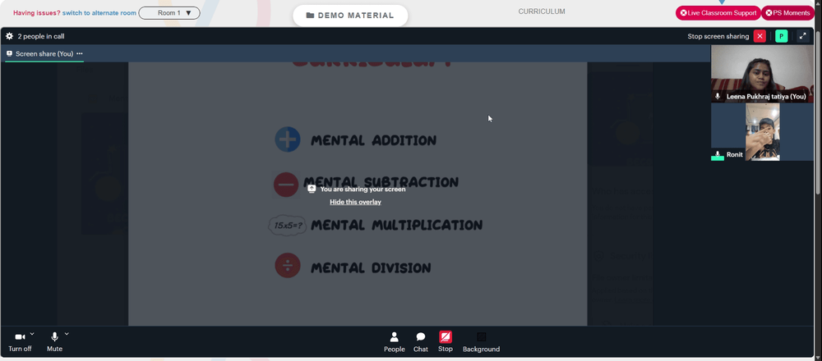This screenshot has height=361, width=822.
Task: Mute the microphone
Action: (54, 341)
